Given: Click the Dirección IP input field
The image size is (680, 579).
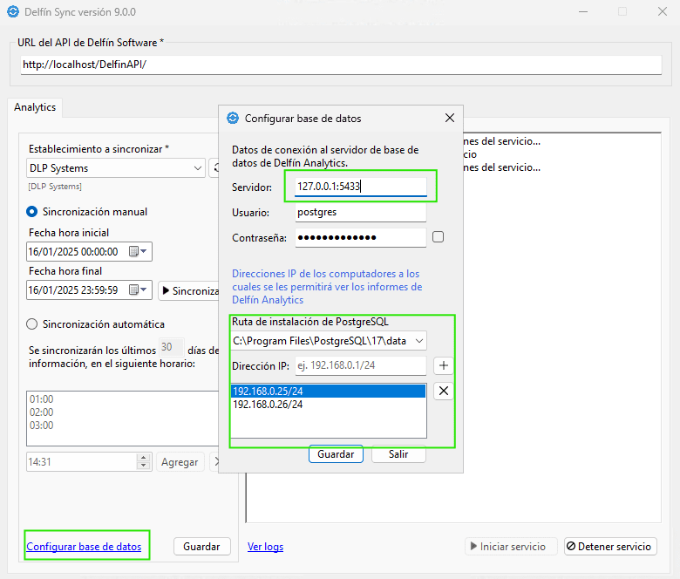Looking at the screenshot, I should coord(360,365).
